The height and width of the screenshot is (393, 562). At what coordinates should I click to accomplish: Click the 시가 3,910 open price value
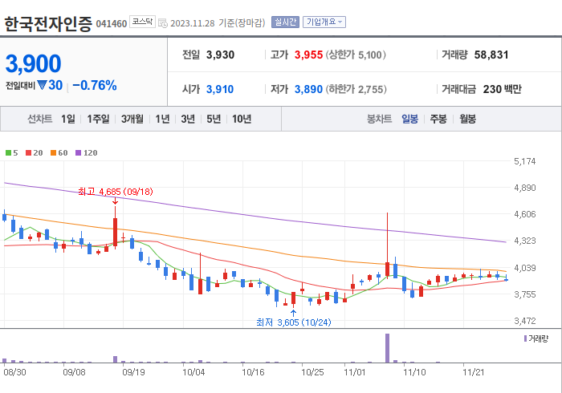pyautogui.click(x=220, y=89)
